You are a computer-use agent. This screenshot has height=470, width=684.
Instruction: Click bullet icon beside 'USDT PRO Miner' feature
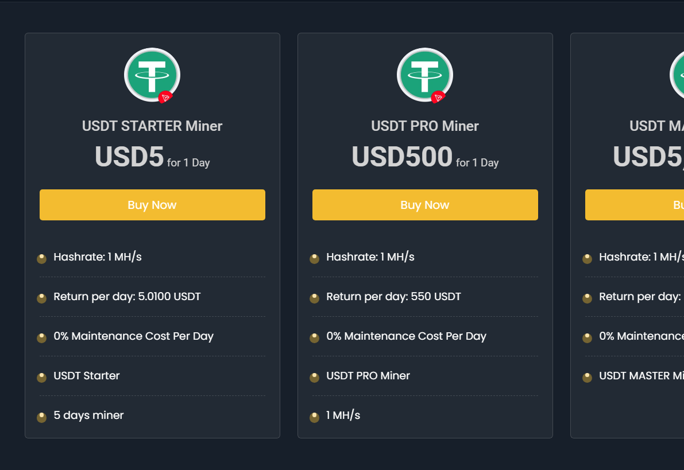point(315,378)
